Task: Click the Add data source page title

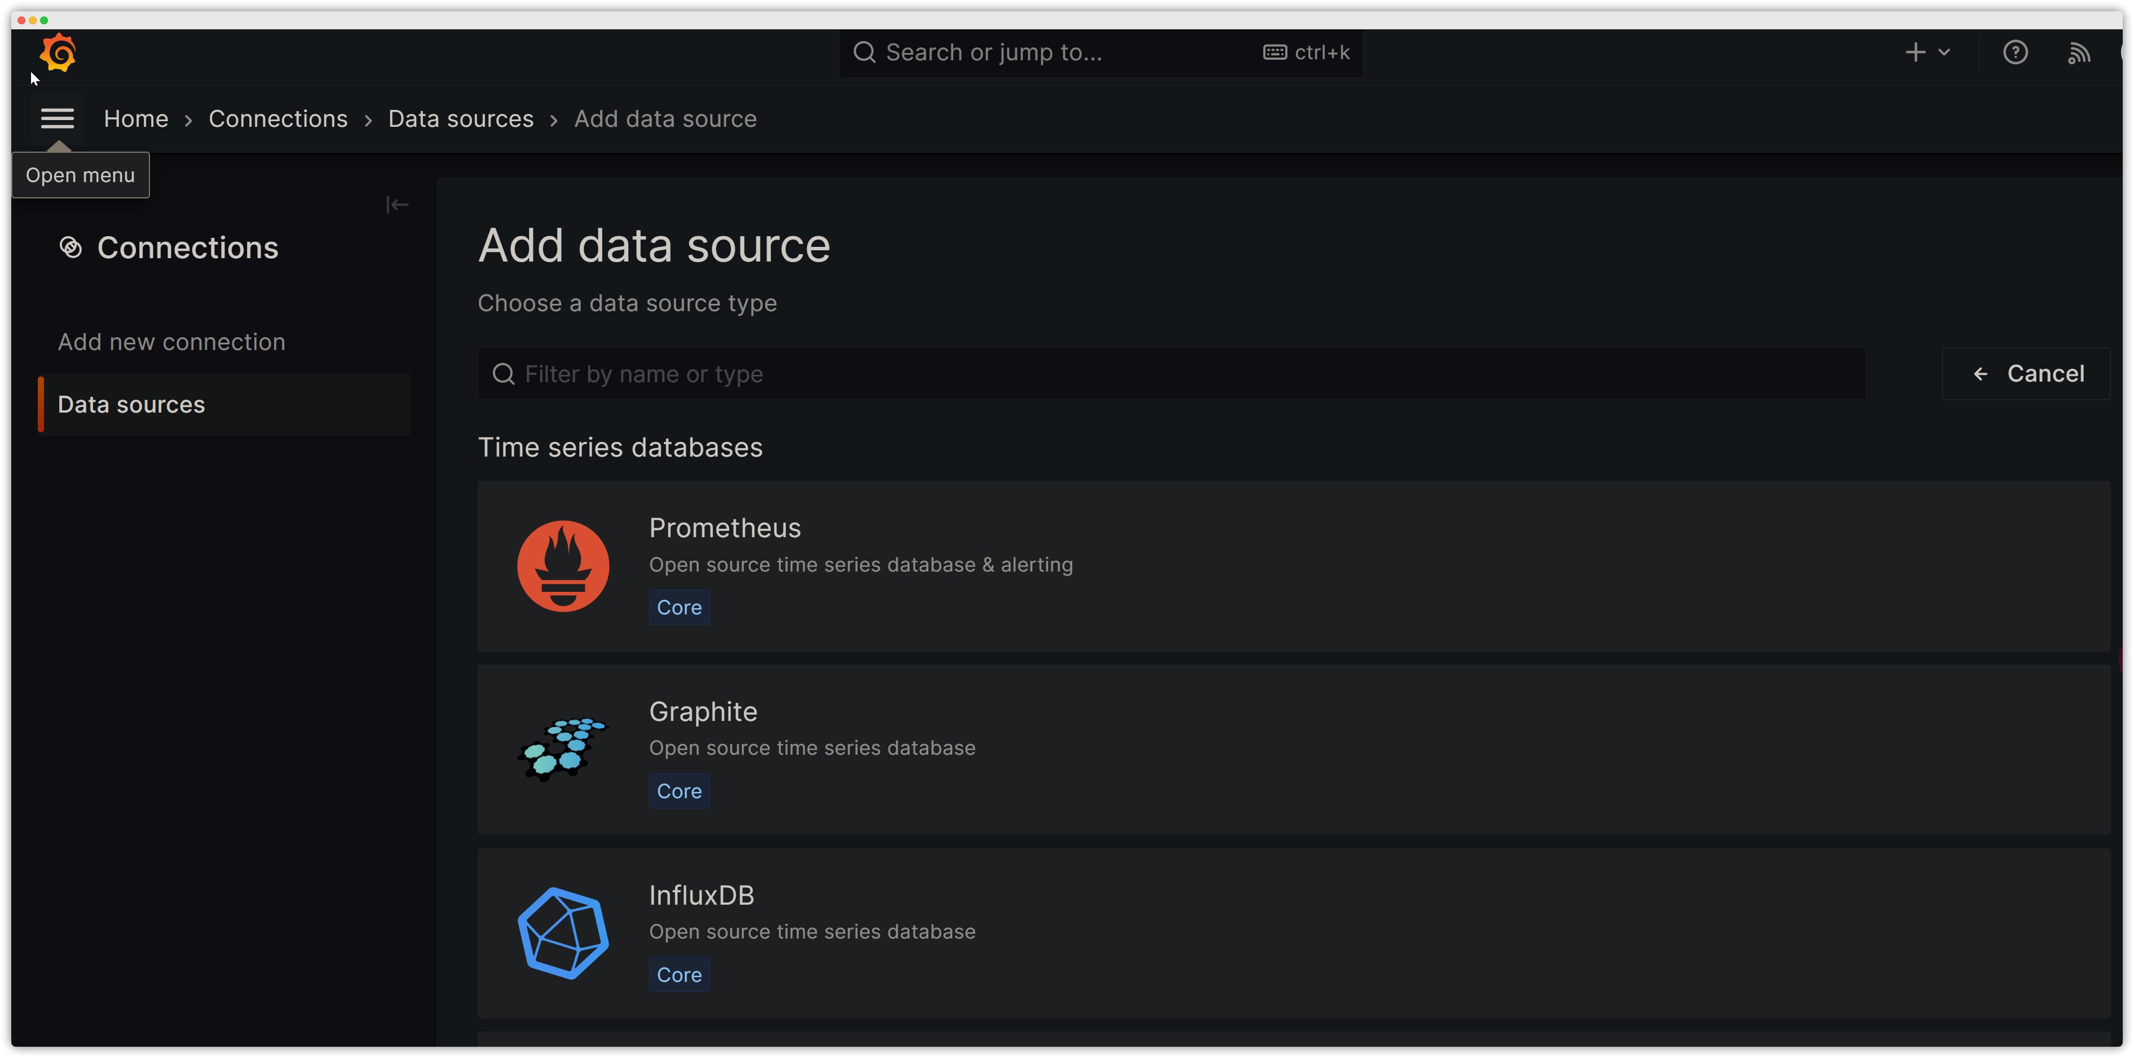Action: (x=654, y=245)
